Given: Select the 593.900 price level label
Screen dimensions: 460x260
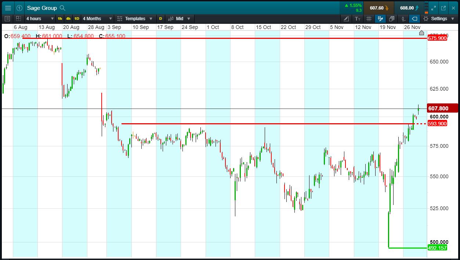Looking at the screenshot, I should point(437,124).
